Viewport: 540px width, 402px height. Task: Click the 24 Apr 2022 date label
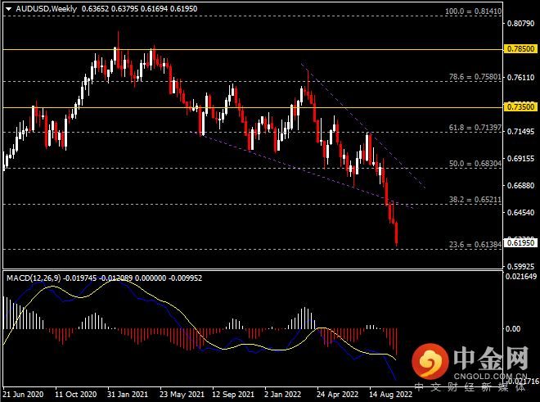337,395
